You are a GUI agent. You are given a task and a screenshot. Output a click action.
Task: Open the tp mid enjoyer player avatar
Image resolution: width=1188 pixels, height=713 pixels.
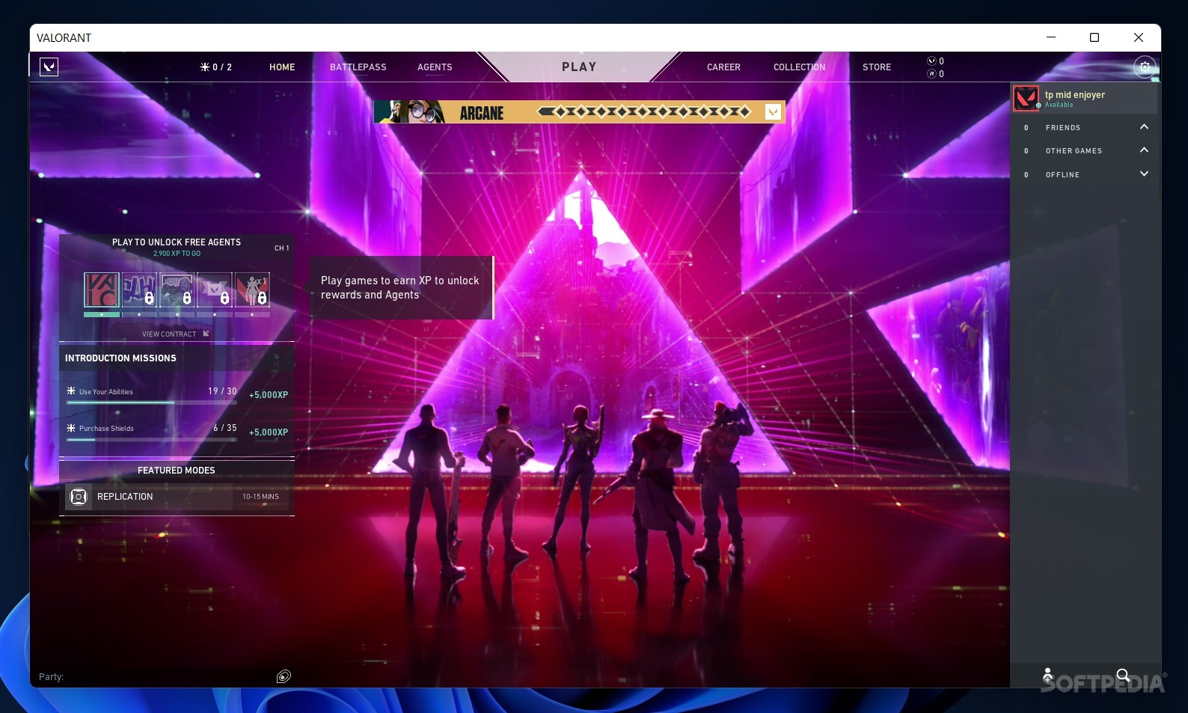click(1026, 98)
